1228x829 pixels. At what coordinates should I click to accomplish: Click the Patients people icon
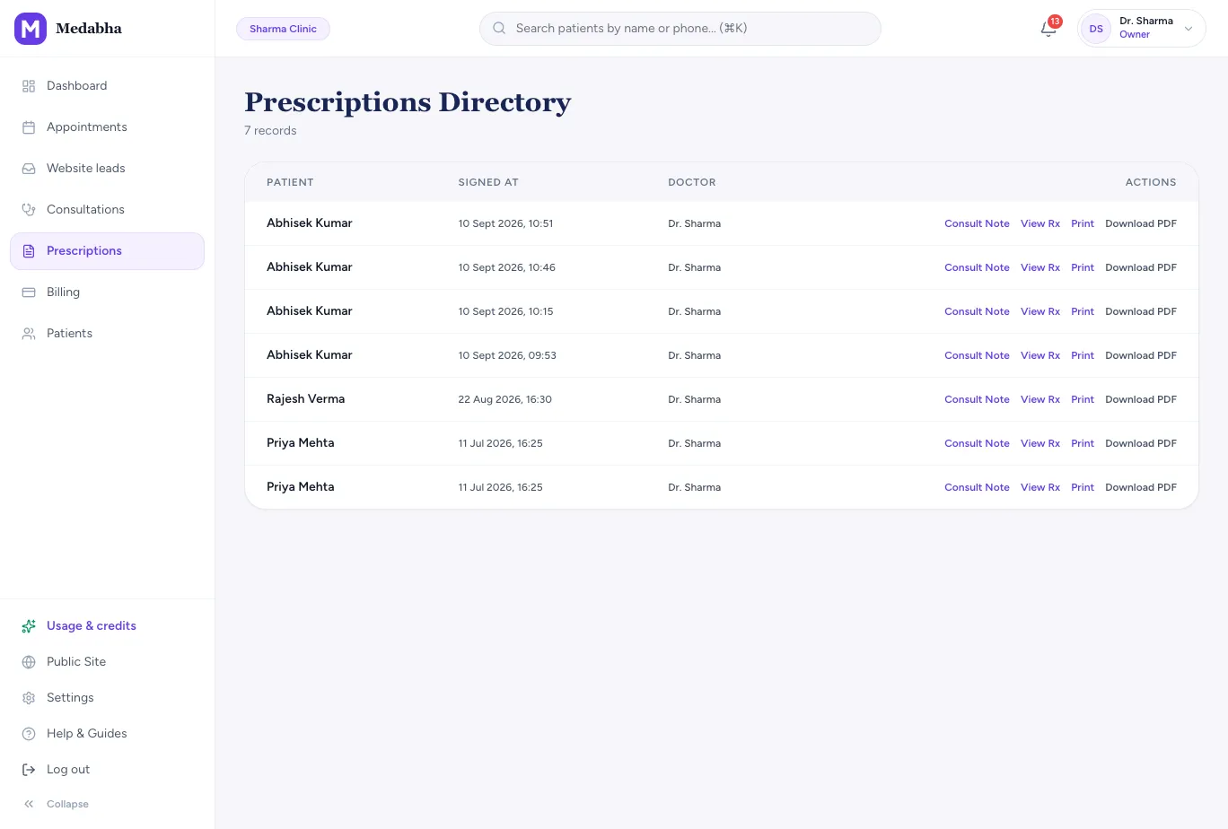pos(29,334)
